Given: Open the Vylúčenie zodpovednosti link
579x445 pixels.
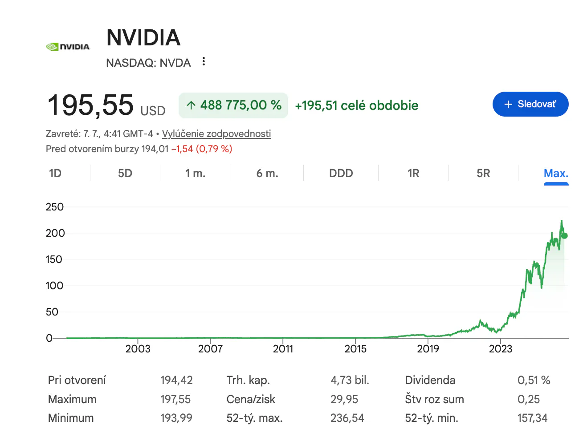Looking at the screenshot, I should pyautogui.click(x=216, y=133).
